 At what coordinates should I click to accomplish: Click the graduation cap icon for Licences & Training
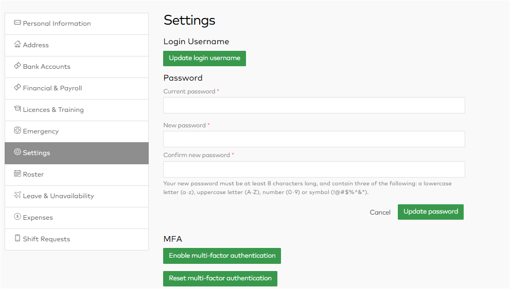click(x=17, y=109)
